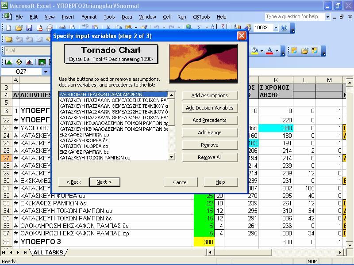Screen dimensions: 354x265
Task: Click the Permission icon in the standard toolbar
Action: [39, 28]
